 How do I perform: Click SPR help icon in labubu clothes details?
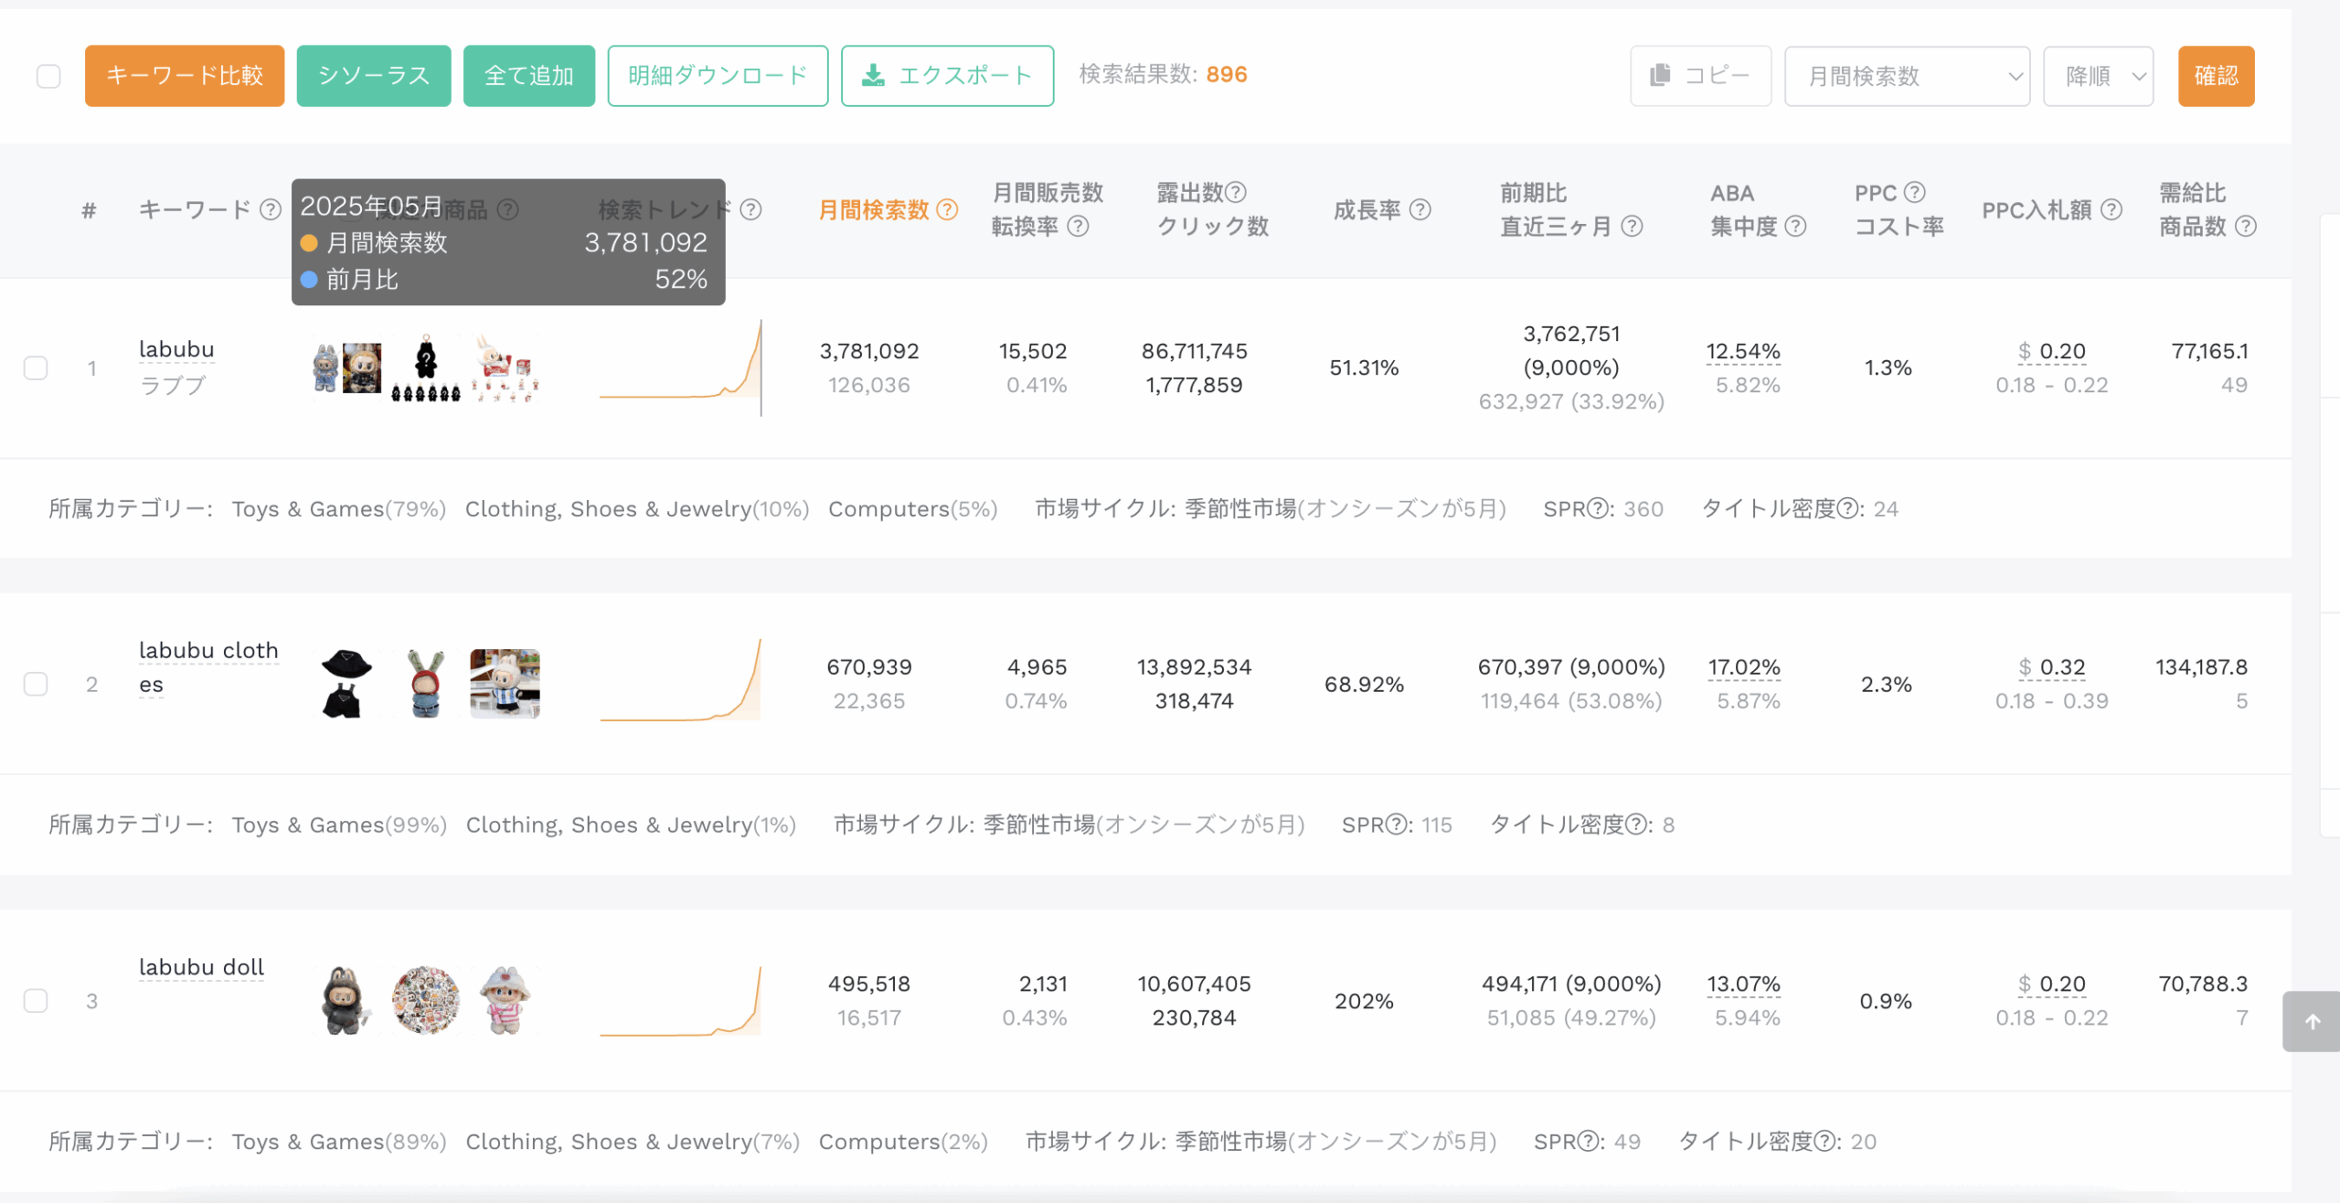(x=1396, y=825)
